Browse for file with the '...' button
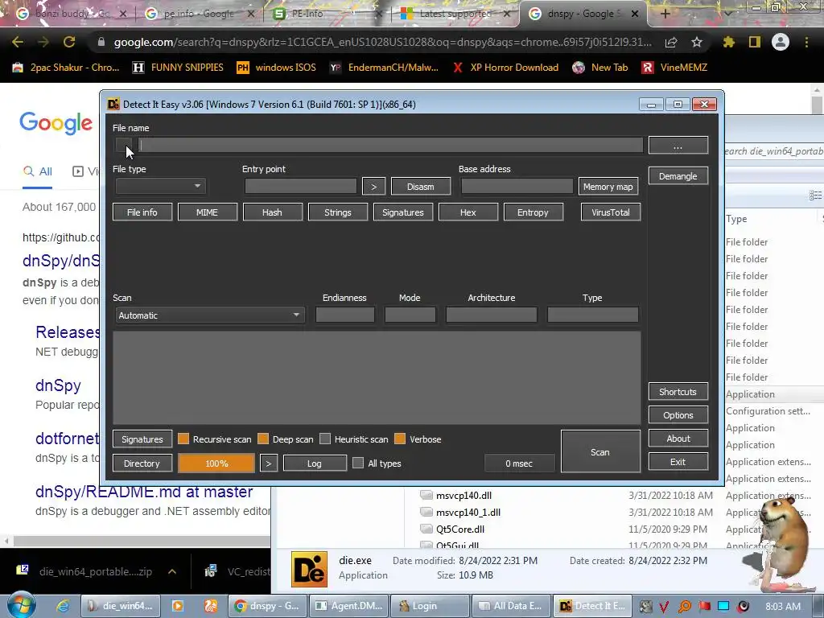824x618 pixels. (678, 146)
